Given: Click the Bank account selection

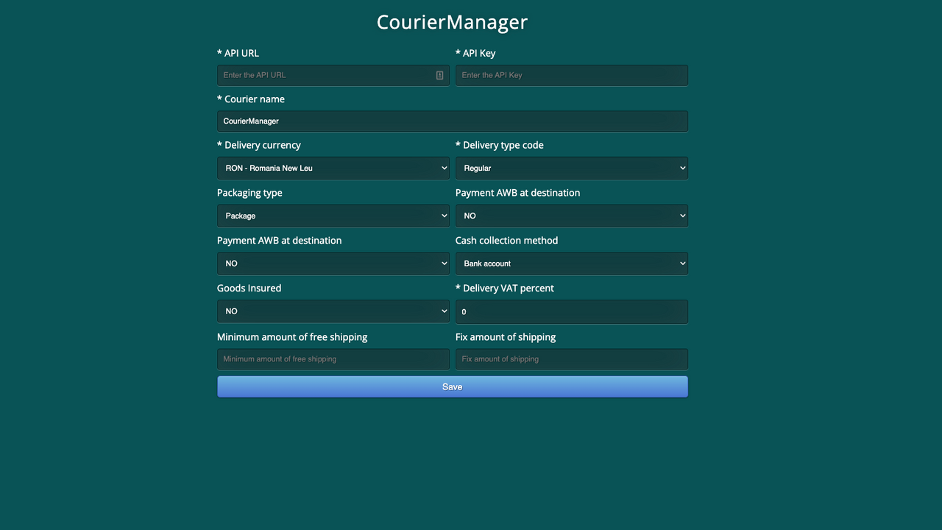Looking at the screenshot, I should pyautogui.click(x=571, y=263).
